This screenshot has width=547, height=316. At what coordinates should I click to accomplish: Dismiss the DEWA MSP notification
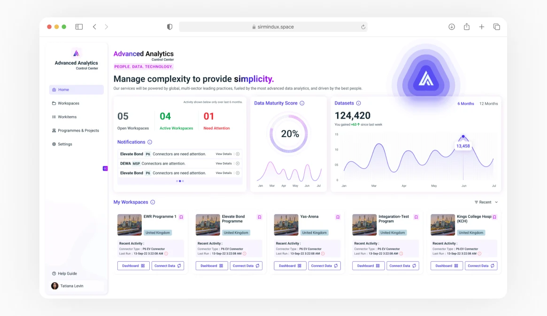click(x=238, y=164)
